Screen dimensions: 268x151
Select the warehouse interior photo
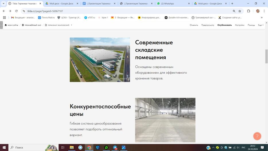coord(165,120)
